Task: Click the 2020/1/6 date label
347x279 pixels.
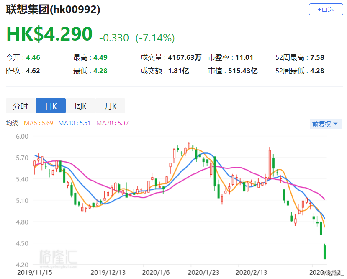Action: click(156, 272)
